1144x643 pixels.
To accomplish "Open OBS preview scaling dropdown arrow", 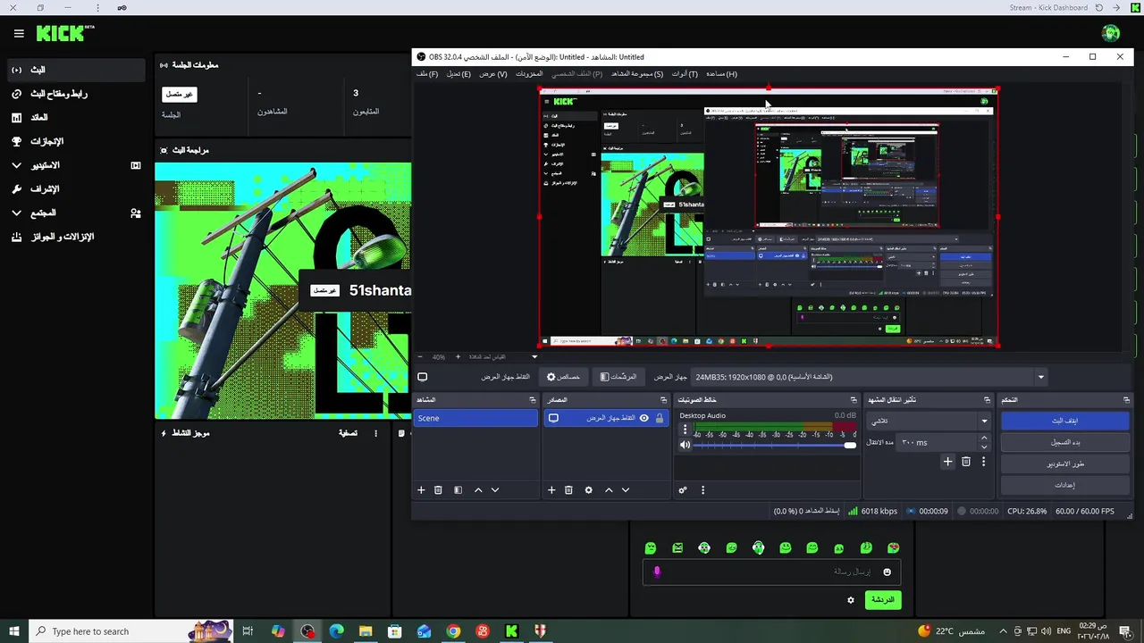I will (534, 356).
